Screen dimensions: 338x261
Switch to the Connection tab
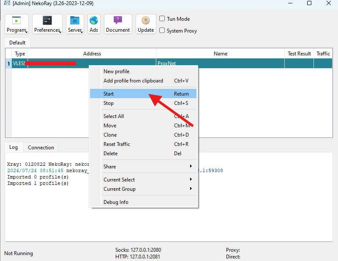click(41, 148)
